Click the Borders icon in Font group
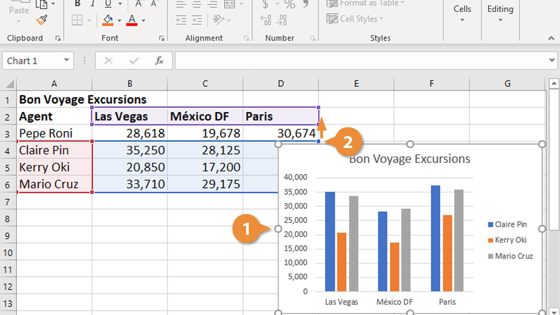The height and width of the screenshot is (315, 560). click(77, 20)
